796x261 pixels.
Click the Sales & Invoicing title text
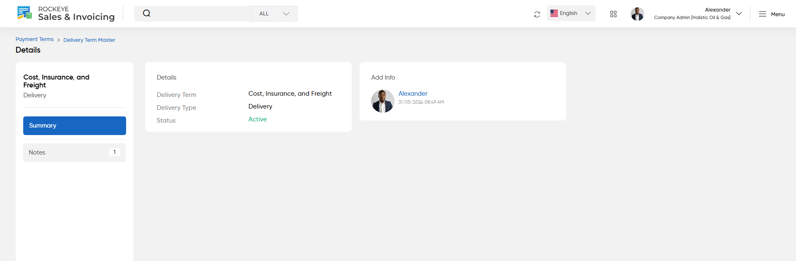(x=76, y=17)
